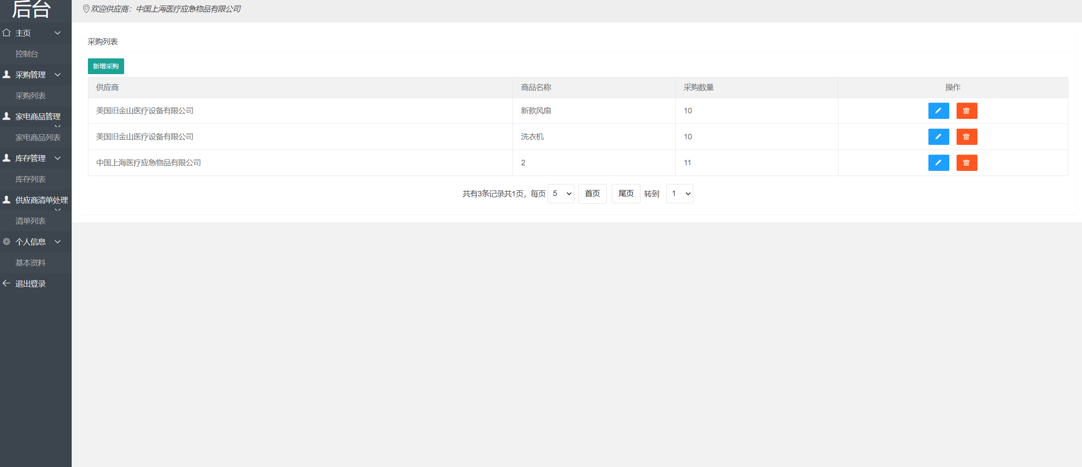Open the 转到 page number dropdown
Image resolution: width=1082 pixels, height=467 pixels.
coord(679,194)
